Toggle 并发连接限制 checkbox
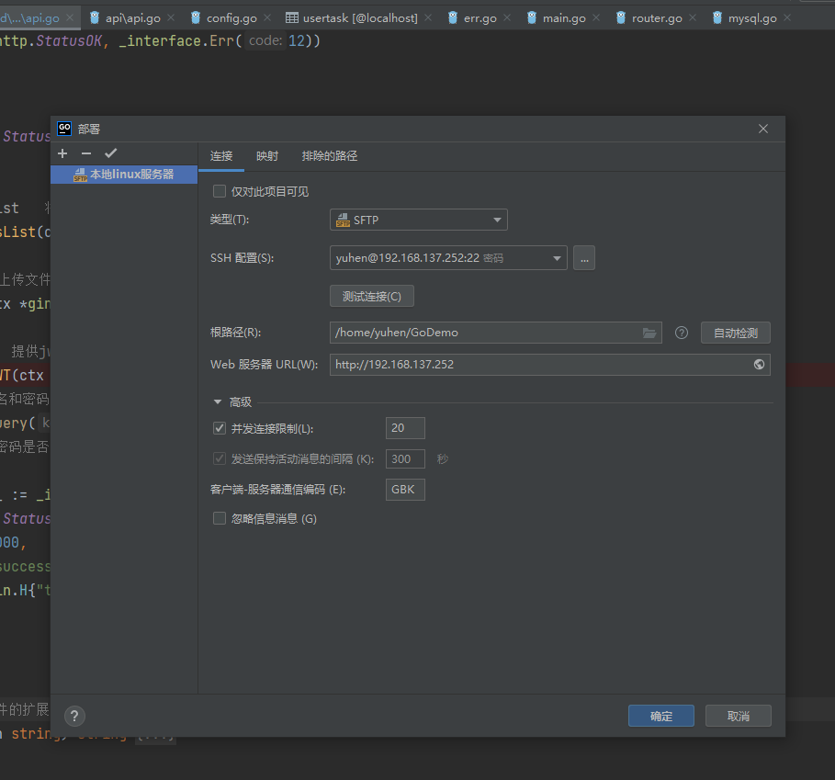This screenshot has width=835, height=780. point(220,428)
